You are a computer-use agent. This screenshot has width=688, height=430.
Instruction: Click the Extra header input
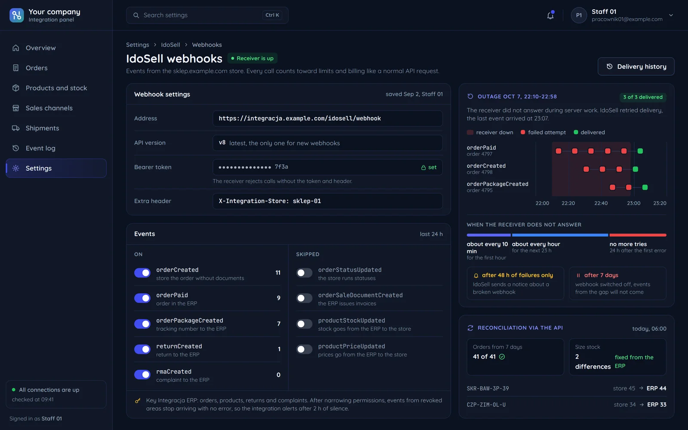pyautogui.click(x=328, y=201)
